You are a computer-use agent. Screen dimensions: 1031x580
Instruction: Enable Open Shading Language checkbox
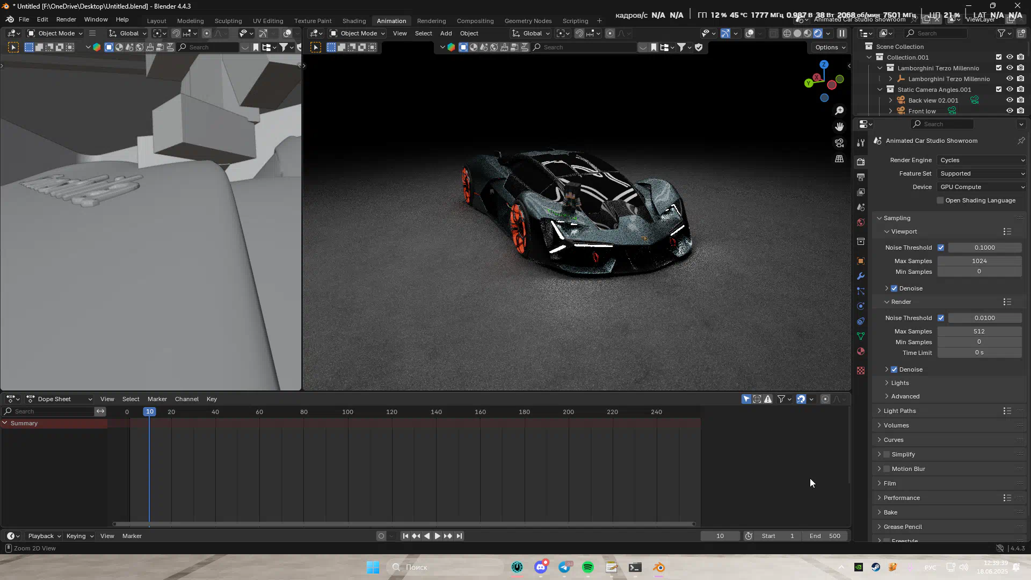click(940, 200)
